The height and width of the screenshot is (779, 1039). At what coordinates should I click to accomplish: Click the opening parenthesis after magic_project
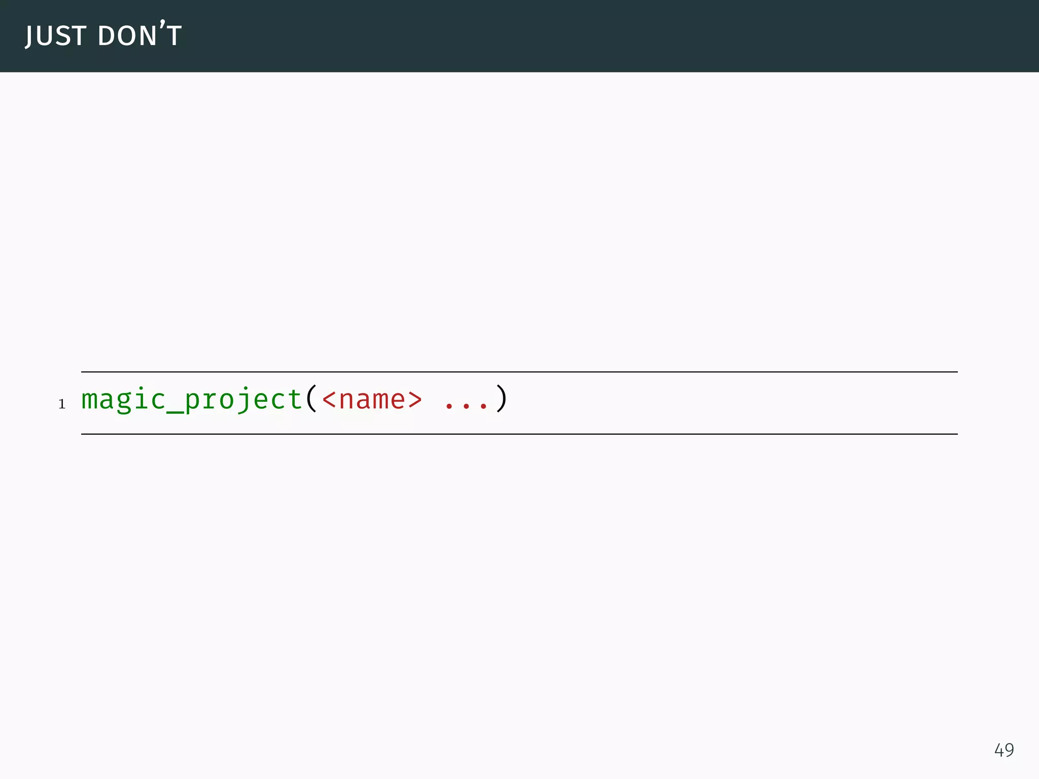(311, 400)
